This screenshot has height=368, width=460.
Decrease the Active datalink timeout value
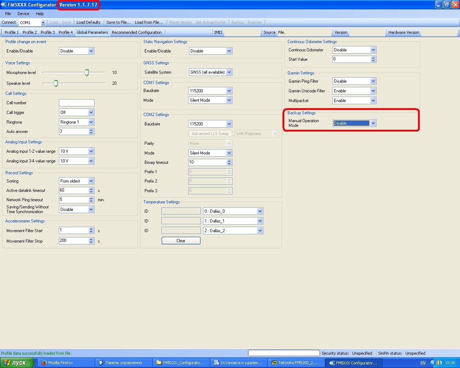[91, 192]
